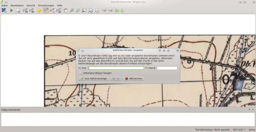
Task: Click into the X / Ost input field
Action: pos(116,68)
